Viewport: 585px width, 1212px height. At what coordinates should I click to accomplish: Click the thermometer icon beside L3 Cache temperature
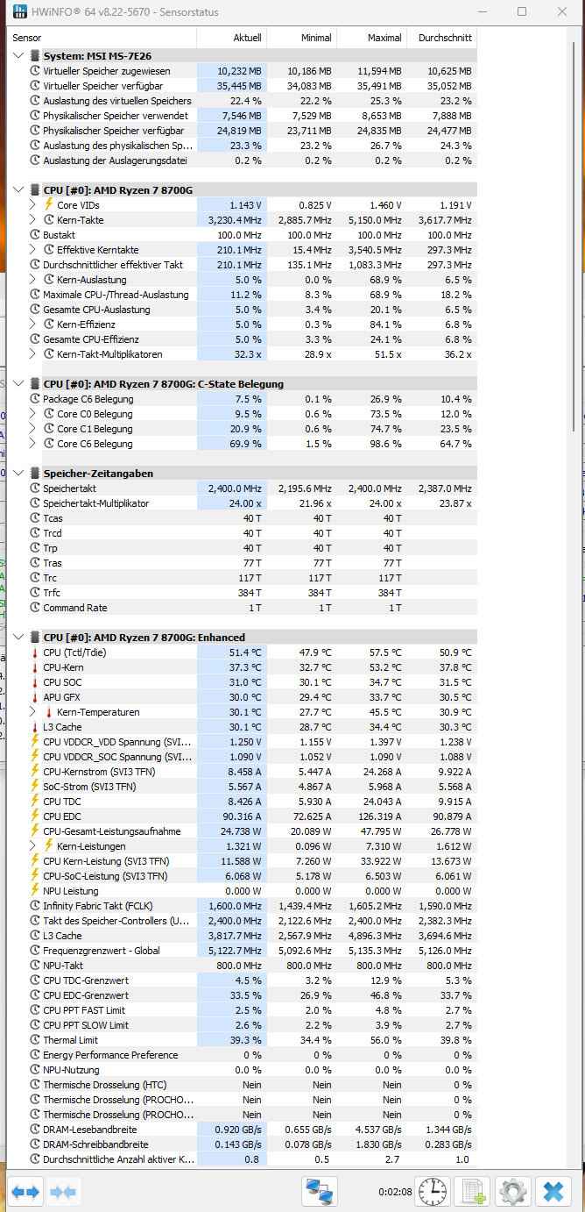tap(35, 727)
